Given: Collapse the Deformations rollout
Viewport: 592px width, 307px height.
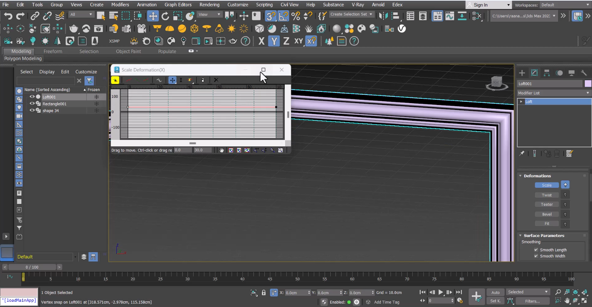Looking at the screenshot, I should pyautogui.click(x=537, y=176).
